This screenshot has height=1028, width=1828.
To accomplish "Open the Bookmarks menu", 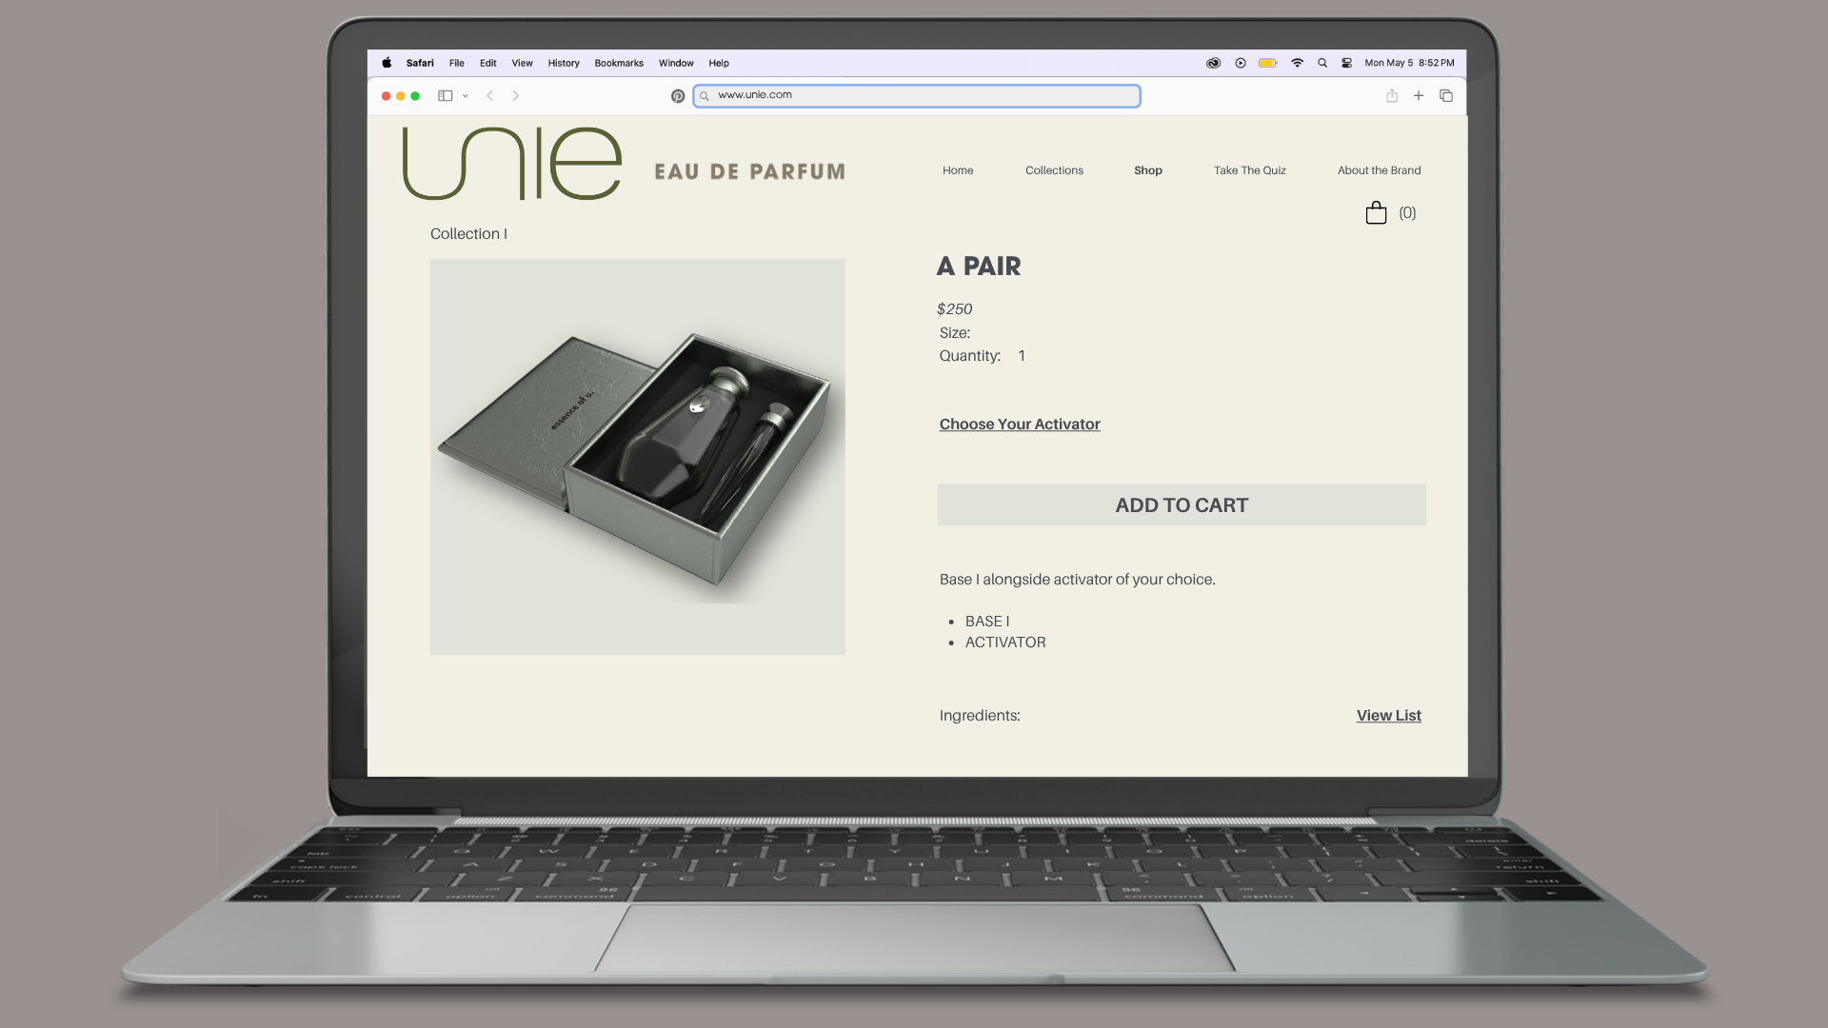I will coord(619,63).
